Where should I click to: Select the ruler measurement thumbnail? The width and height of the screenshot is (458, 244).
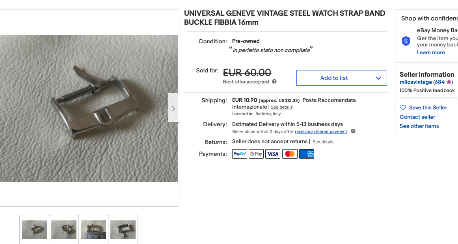[93, 230]
